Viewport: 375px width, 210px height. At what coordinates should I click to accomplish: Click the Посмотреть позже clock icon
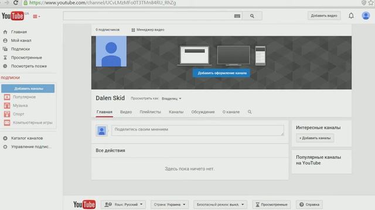5,66
